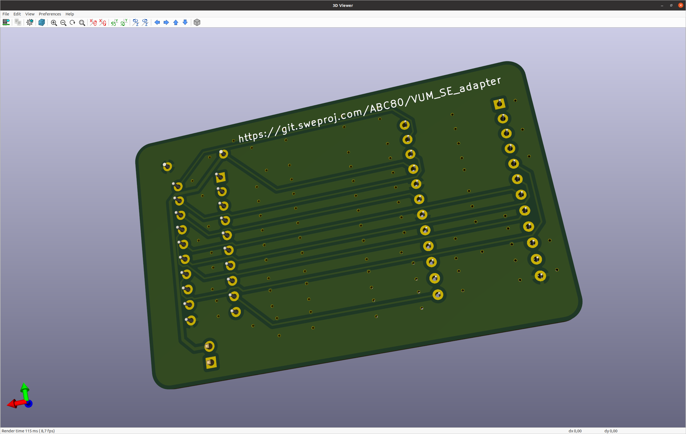
Task: Move board right with blue arrow
Action: point(166,23)
